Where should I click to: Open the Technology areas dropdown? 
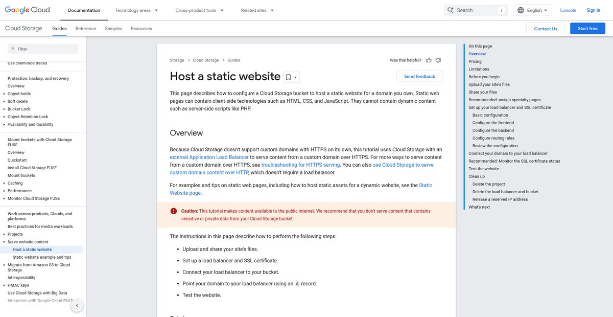click(136, 10)
